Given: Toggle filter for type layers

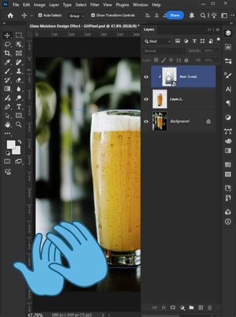Looking at the screenshot, I should [195, 41].
